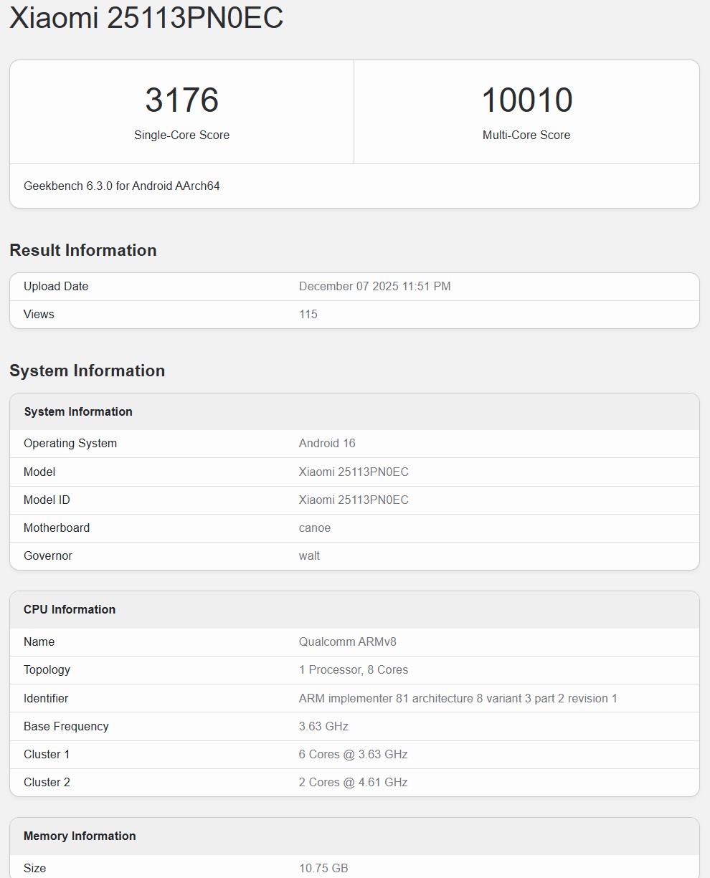The width and height of the screenshot is (710, 878).
Task: Select the Model ID value
Action: click(x=354, y=500)
